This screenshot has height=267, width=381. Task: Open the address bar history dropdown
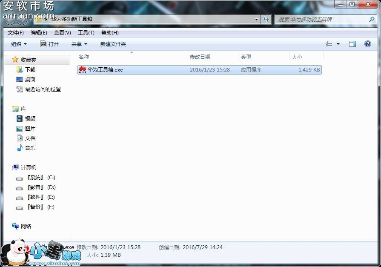[256, 20]
